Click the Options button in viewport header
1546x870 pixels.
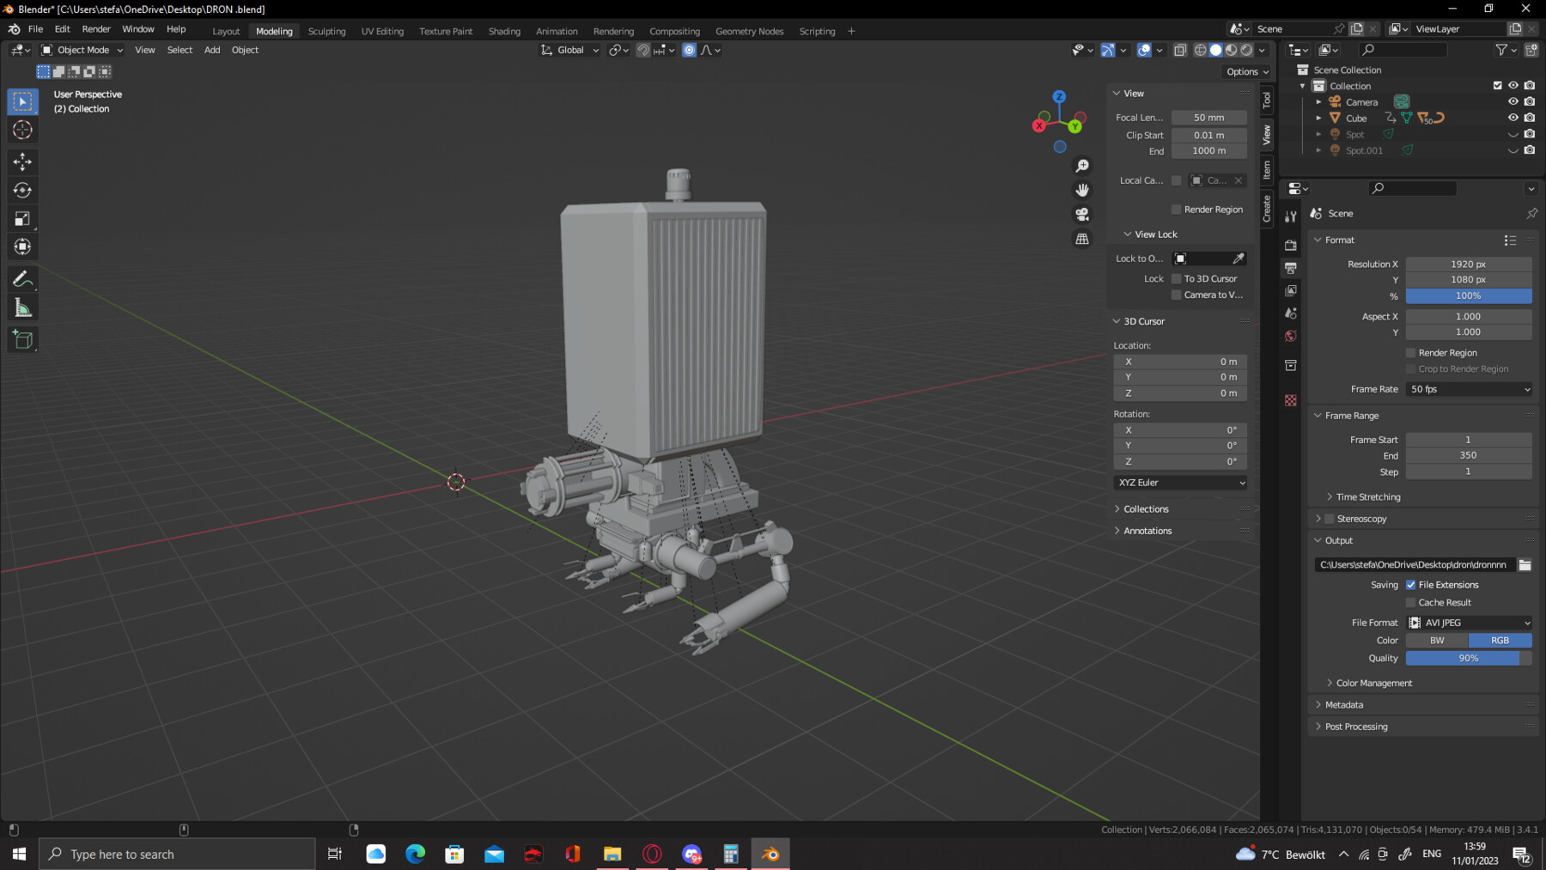(1247, 72)
